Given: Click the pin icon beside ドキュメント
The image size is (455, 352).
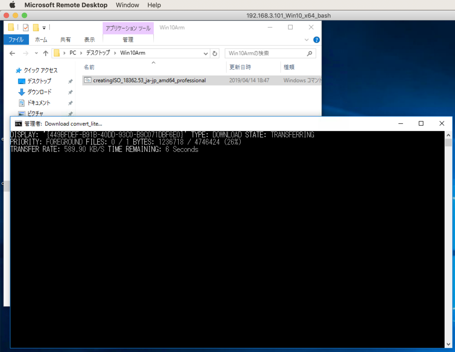Looking at the screenshot, I should pos(70,103).
